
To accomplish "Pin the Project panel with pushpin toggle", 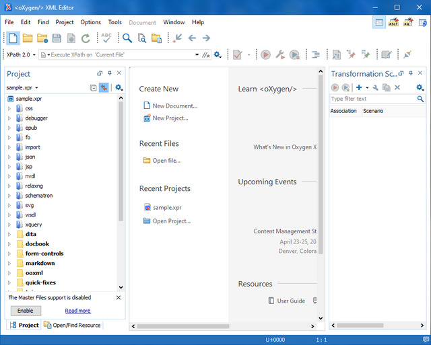I will (x=110, y=73).
